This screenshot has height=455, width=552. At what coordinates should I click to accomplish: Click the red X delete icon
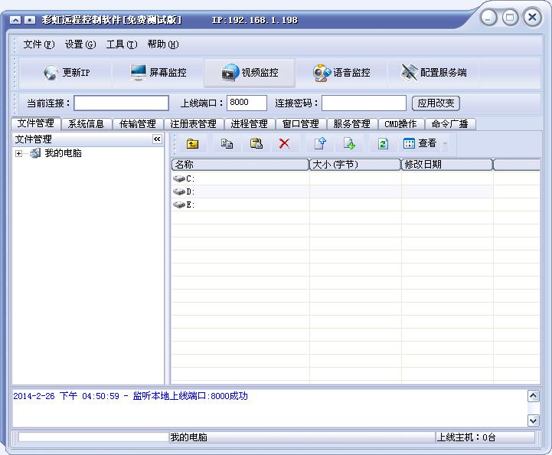(285, 144)
